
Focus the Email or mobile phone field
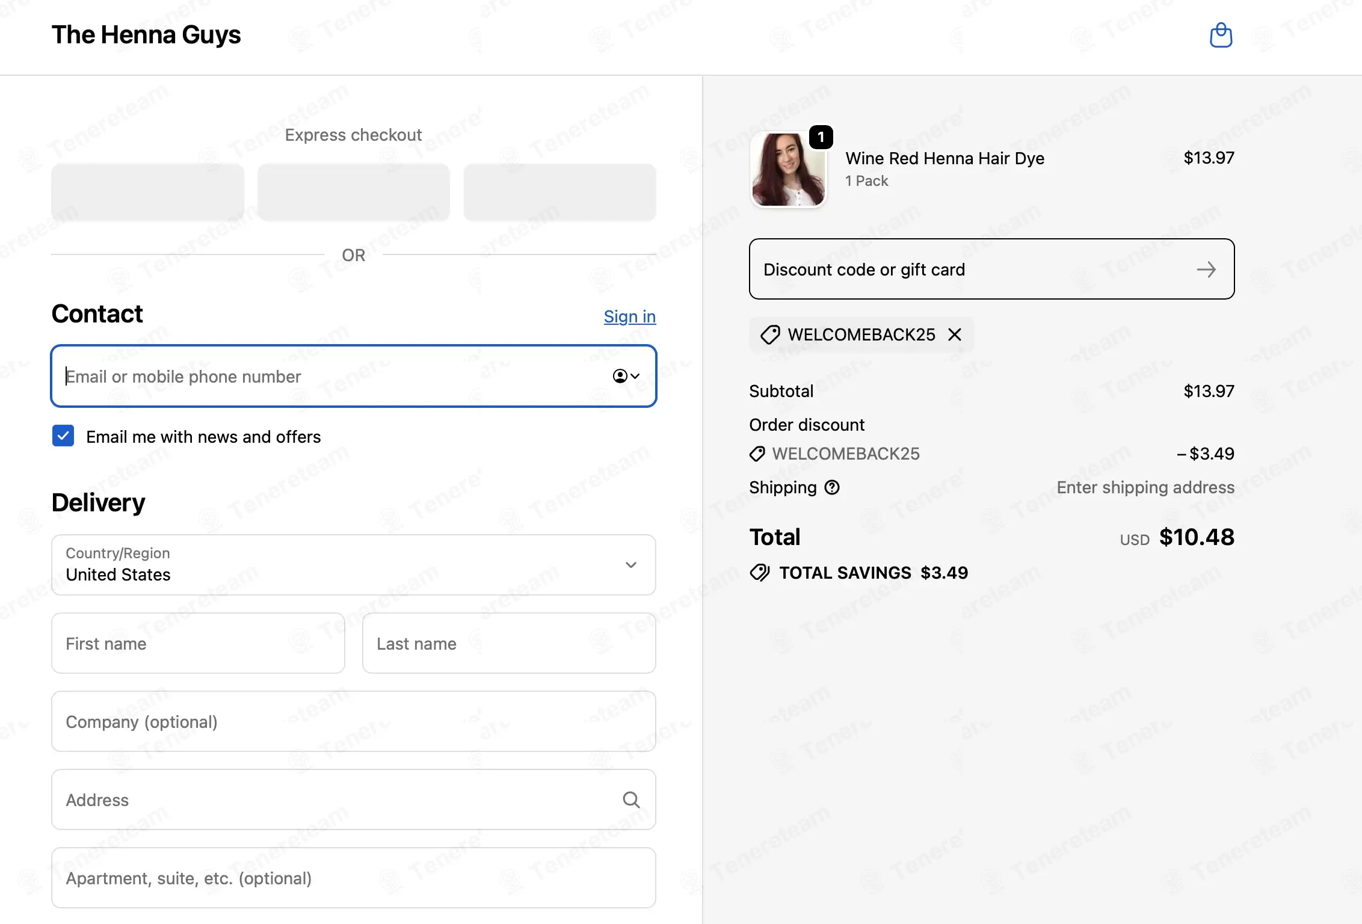tap(354, 376)
